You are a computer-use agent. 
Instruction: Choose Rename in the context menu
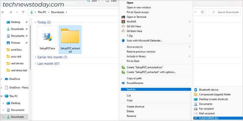click(131, 116)
